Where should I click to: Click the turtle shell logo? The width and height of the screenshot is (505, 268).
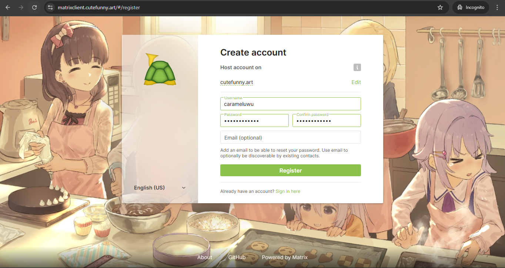[x=160, y=69]
